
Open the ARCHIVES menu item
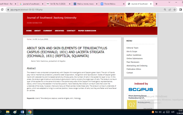pos(59,31)
